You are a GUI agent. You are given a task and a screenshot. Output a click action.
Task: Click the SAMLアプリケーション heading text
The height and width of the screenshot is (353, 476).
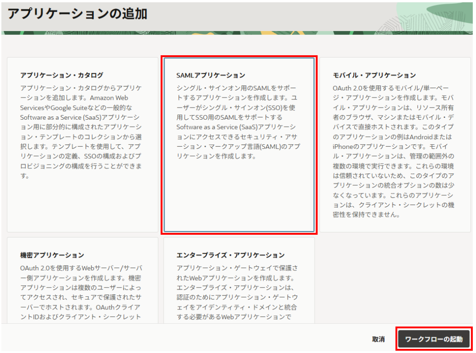(211, 75)
